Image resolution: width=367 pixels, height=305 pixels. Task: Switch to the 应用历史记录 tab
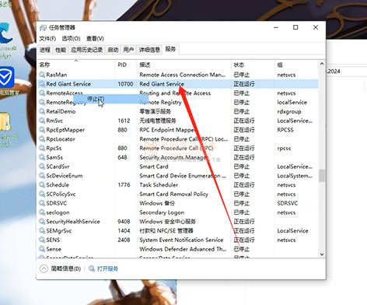point(87,50)
